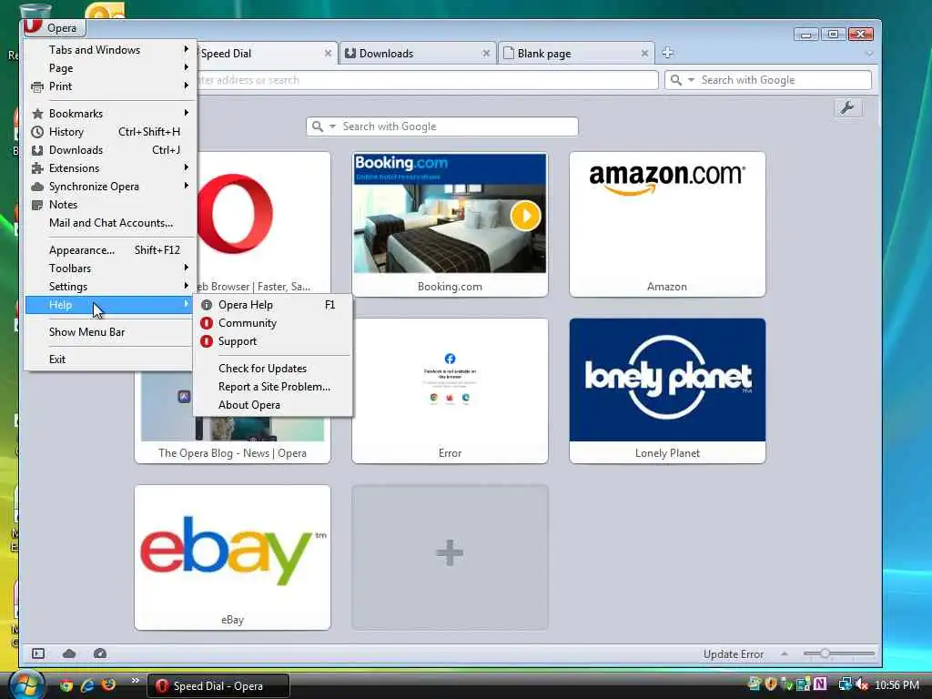Expand Tabs and Windows submenu
The width and height of the screenshot is (932, 699).
coord(110,50)
